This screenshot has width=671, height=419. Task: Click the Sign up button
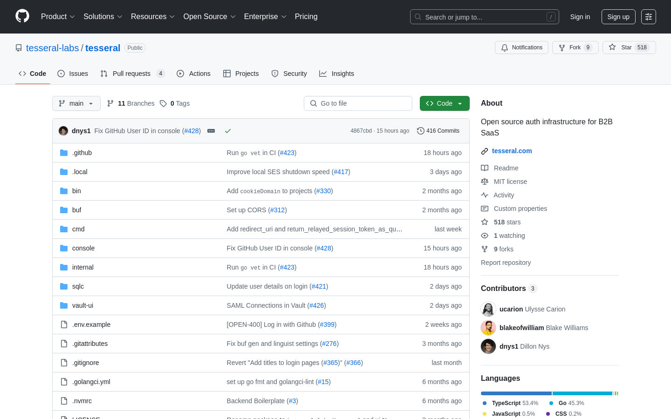pyautogui.click(x=618, y=17)
